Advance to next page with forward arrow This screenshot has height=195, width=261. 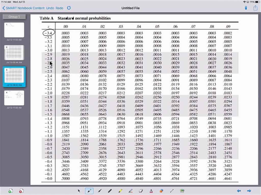(249, 191)
